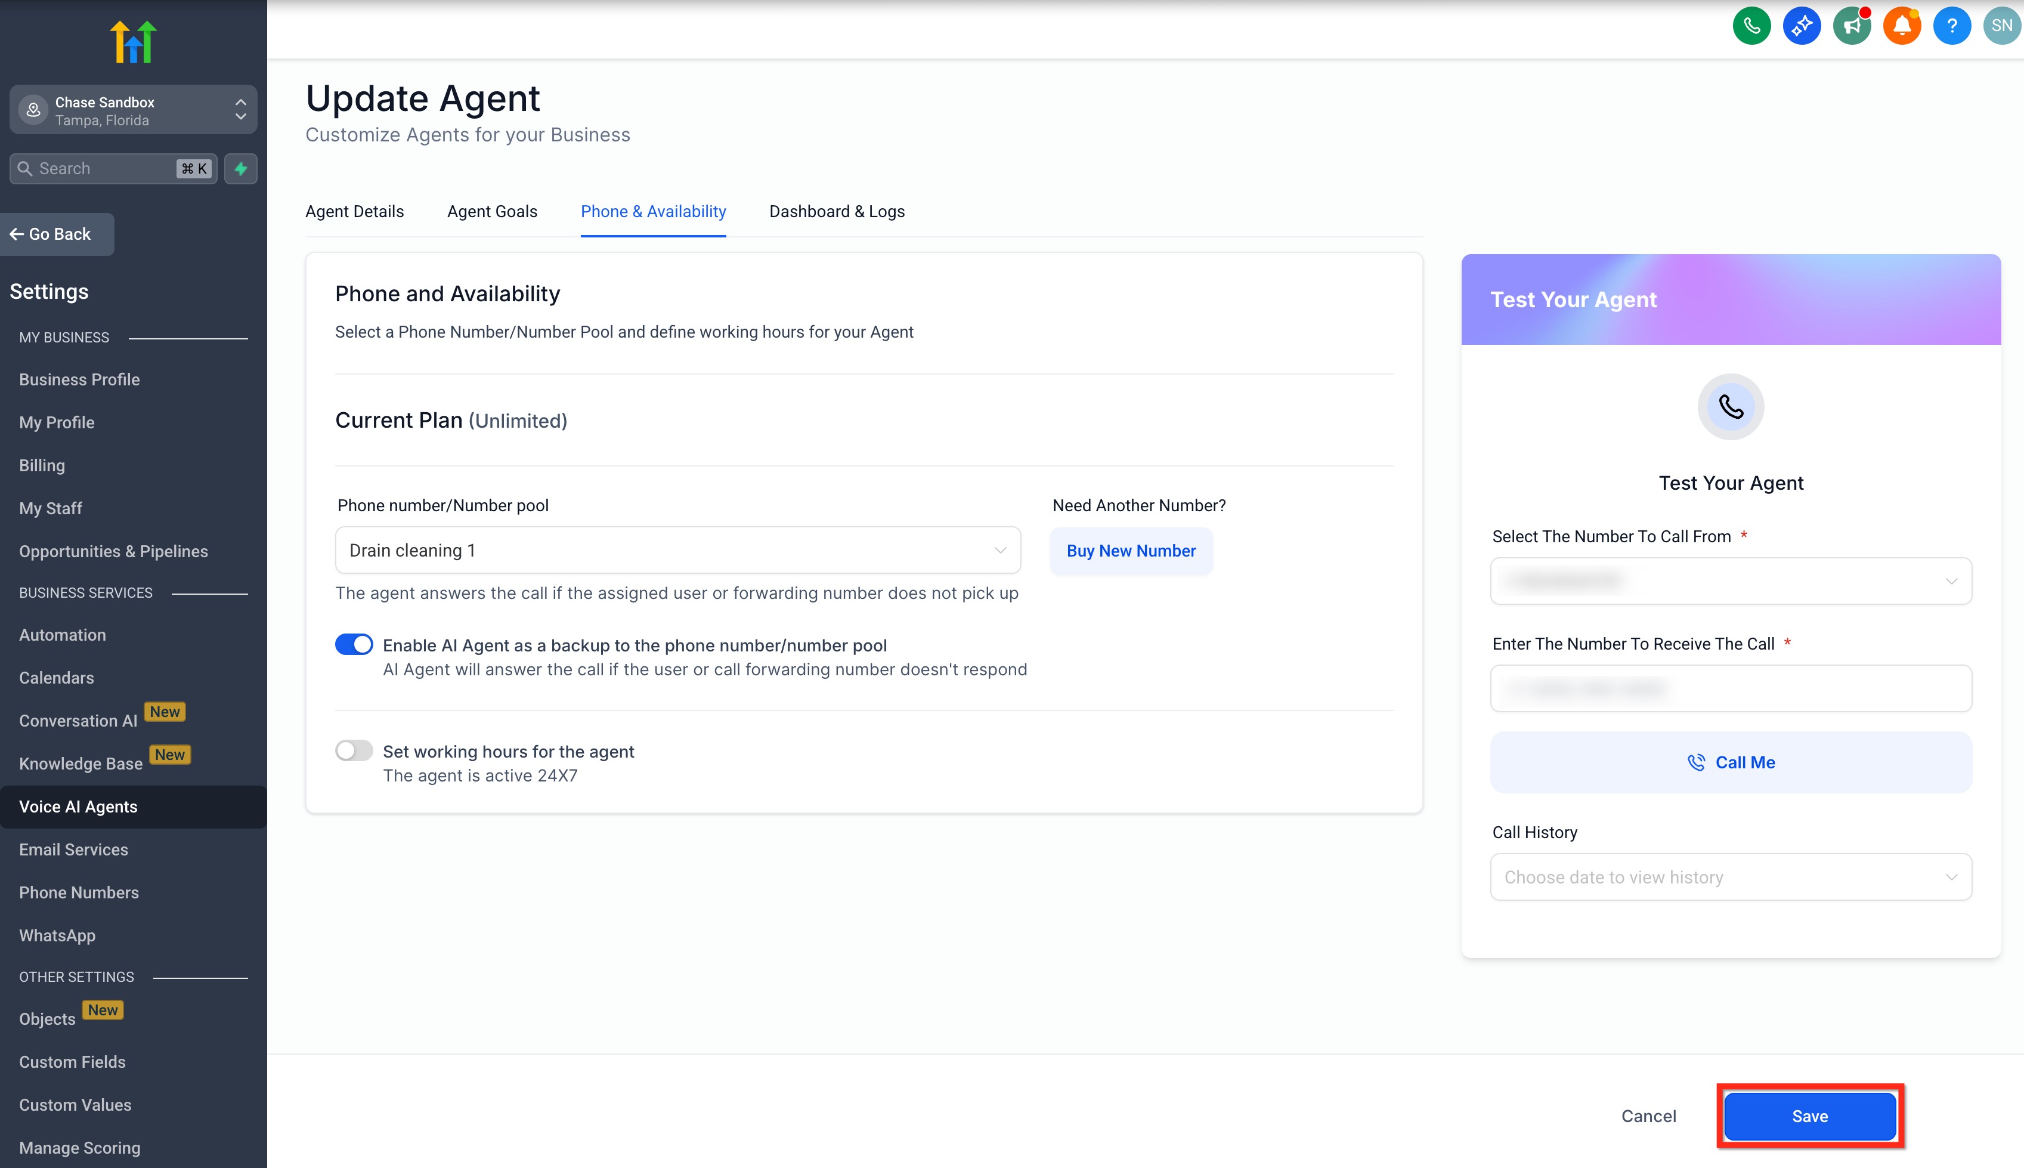Enable working hours toggle for the agent
The width and height of the screenshot is (2024, 1168).
[354, 751]
